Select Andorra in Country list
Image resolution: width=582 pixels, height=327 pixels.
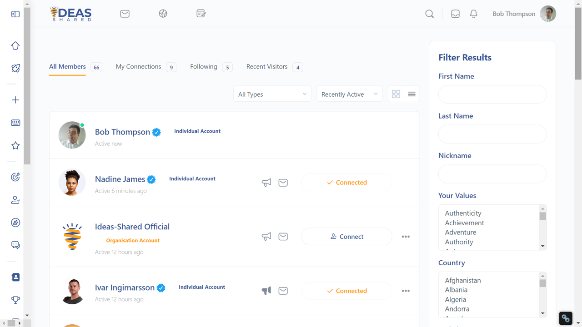pyautogui.click(x=457, y=309)
